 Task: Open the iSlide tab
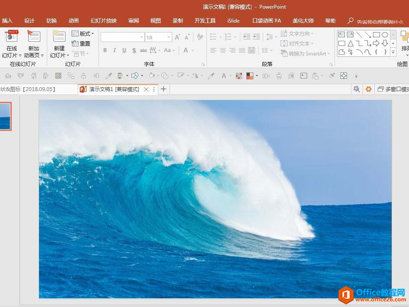(x=233, y=21)
